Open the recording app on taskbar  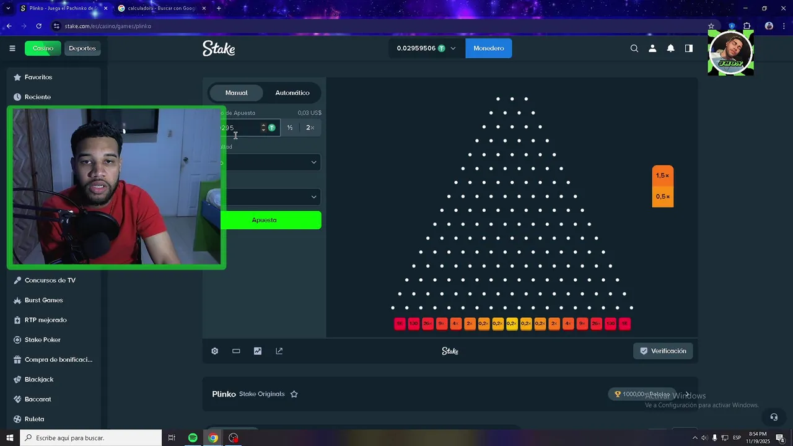pyautogui.click(x=234, y=438)
